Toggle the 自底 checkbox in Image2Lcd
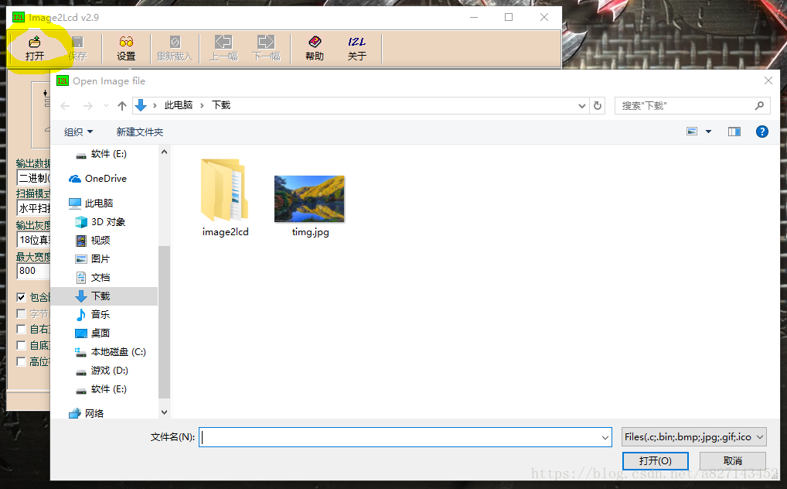The width and height of the screenshot is (787, 489). pyautogui.click(x=21, y=345)
